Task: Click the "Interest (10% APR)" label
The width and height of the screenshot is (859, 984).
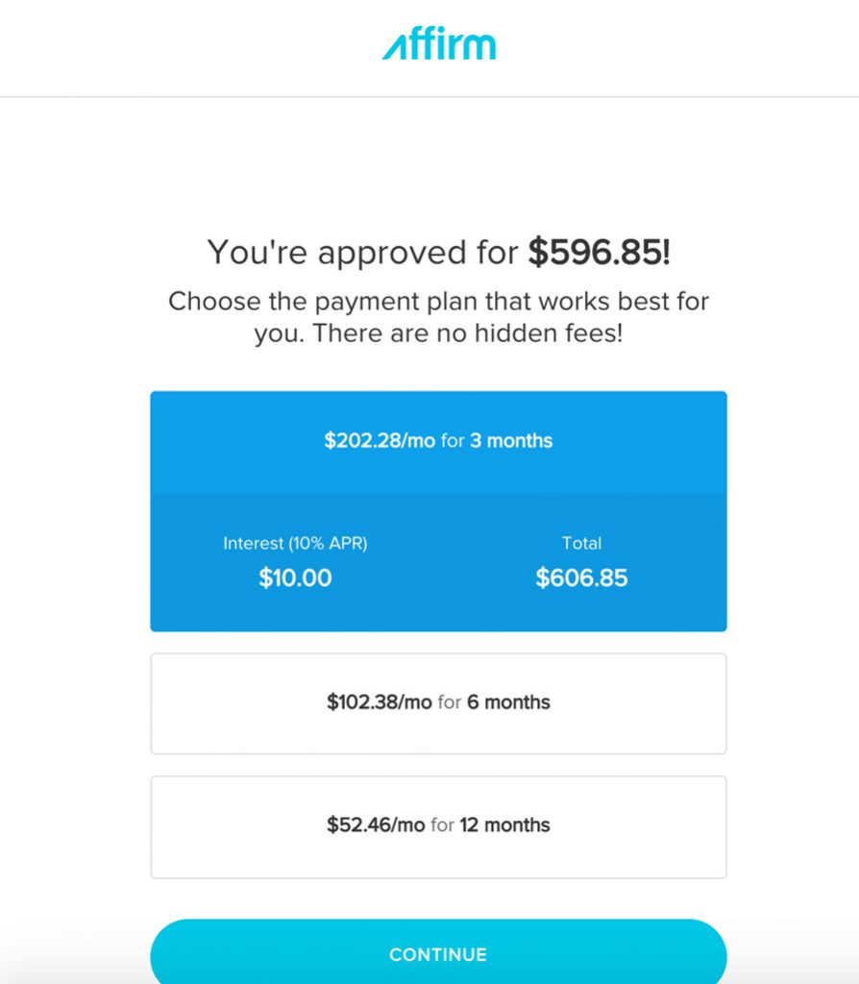Action: (x=295, y=543)
